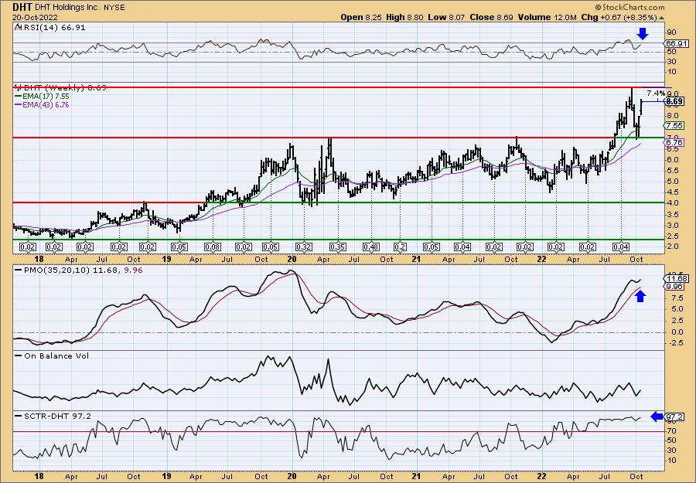Click the DHT ticker symbol in header

(22, 7)
